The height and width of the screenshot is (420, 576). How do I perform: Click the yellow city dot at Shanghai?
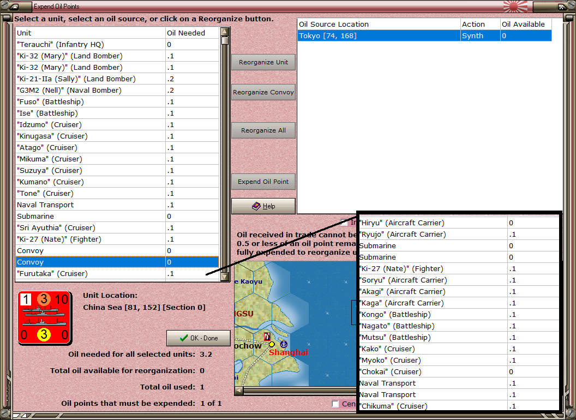click(272, 344)
